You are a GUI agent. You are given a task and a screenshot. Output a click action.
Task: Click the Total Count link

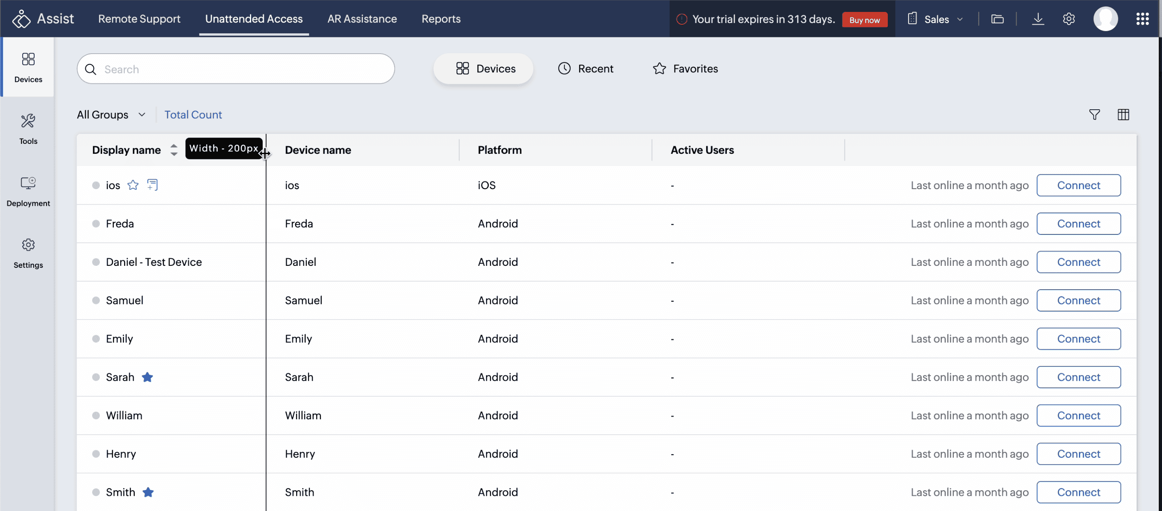[193, 114]
